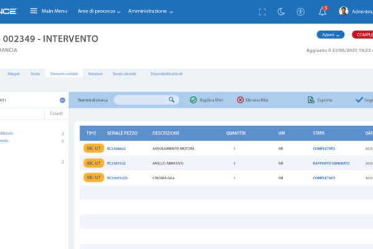
Task: Sort by TIPO column header
Action: coord(91,133)
